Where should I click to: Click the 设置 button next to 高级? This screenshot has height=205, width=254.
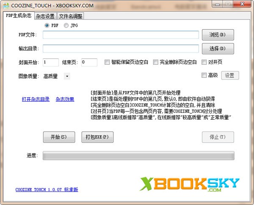pos(230,75)
